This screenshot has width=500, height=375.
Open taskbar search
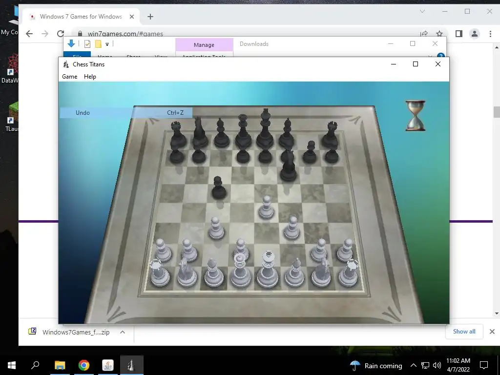[x=35, y=365]
